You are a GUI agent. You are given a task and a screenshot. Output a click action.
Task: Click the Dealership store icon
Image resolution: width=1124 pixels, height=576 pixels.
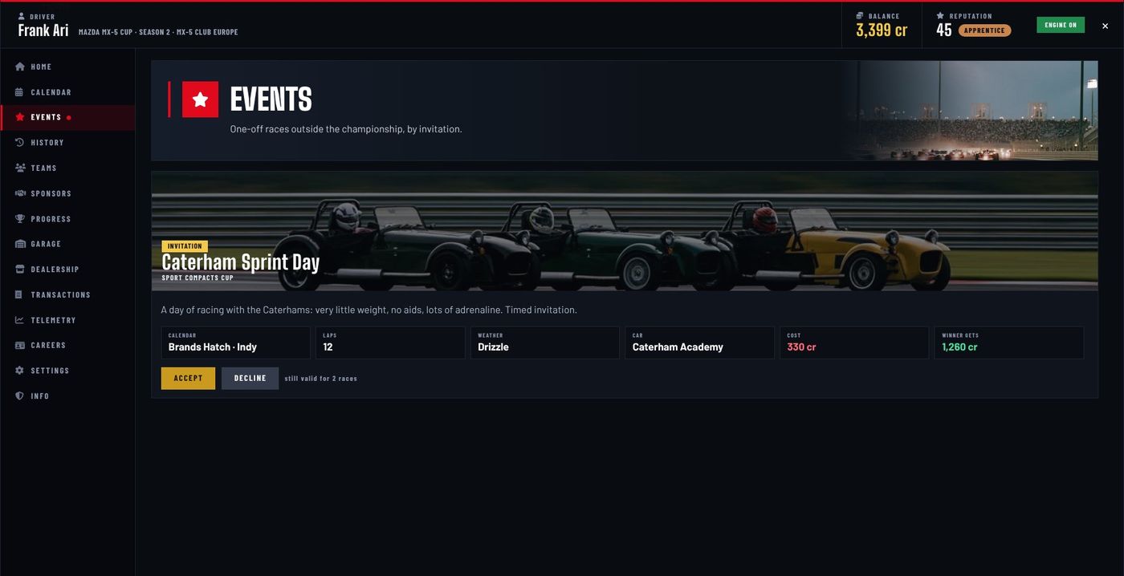click(19, 270)
